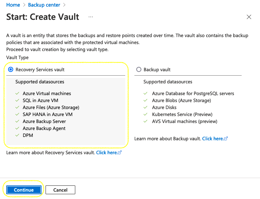
Task: Open the ellipsis more options menu
Action: pos(91,17)
